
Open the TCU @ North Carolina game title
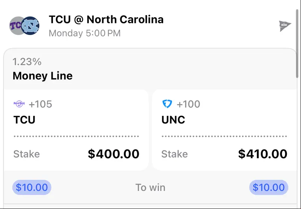(106, 20)
